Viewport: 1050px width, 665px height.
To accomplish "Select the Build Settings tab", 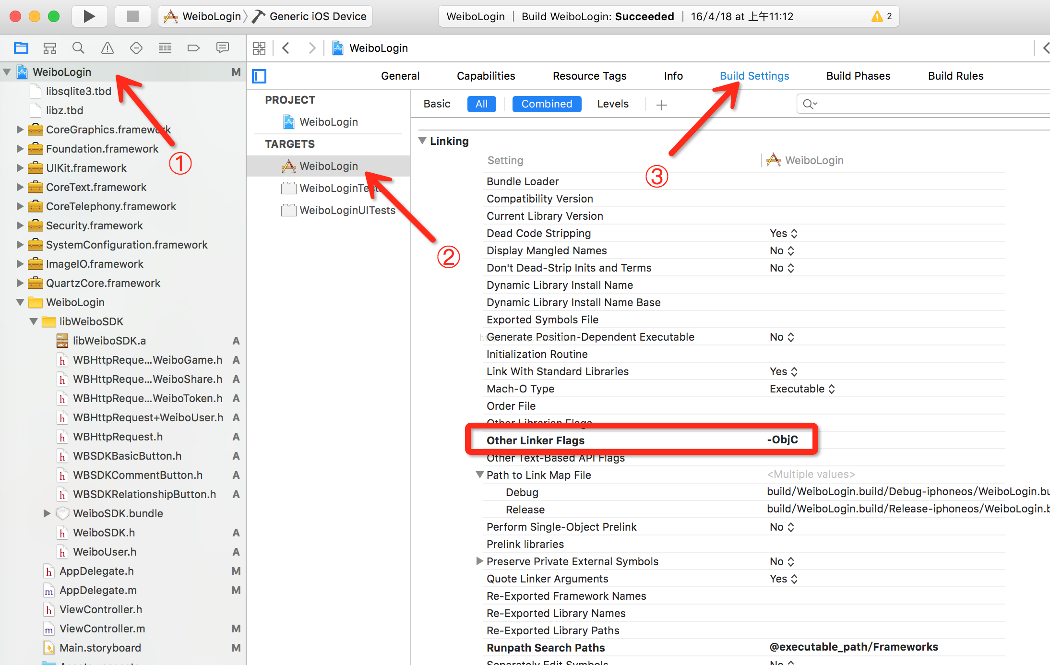I will click(754, 76).
